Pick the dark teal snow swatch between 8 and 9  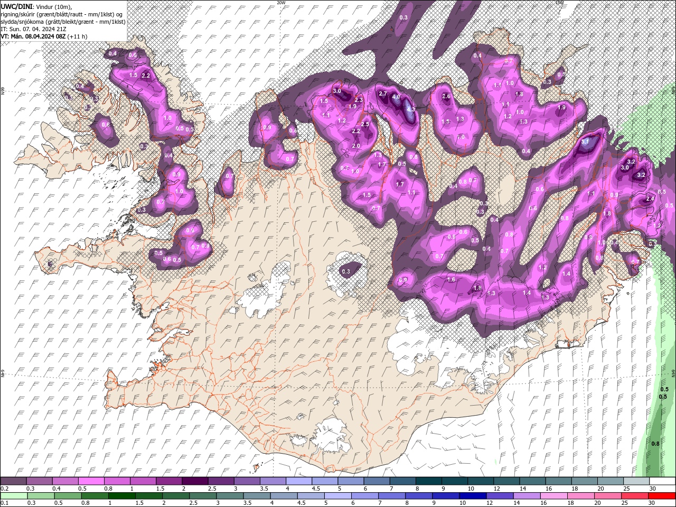tap(429, 481)
